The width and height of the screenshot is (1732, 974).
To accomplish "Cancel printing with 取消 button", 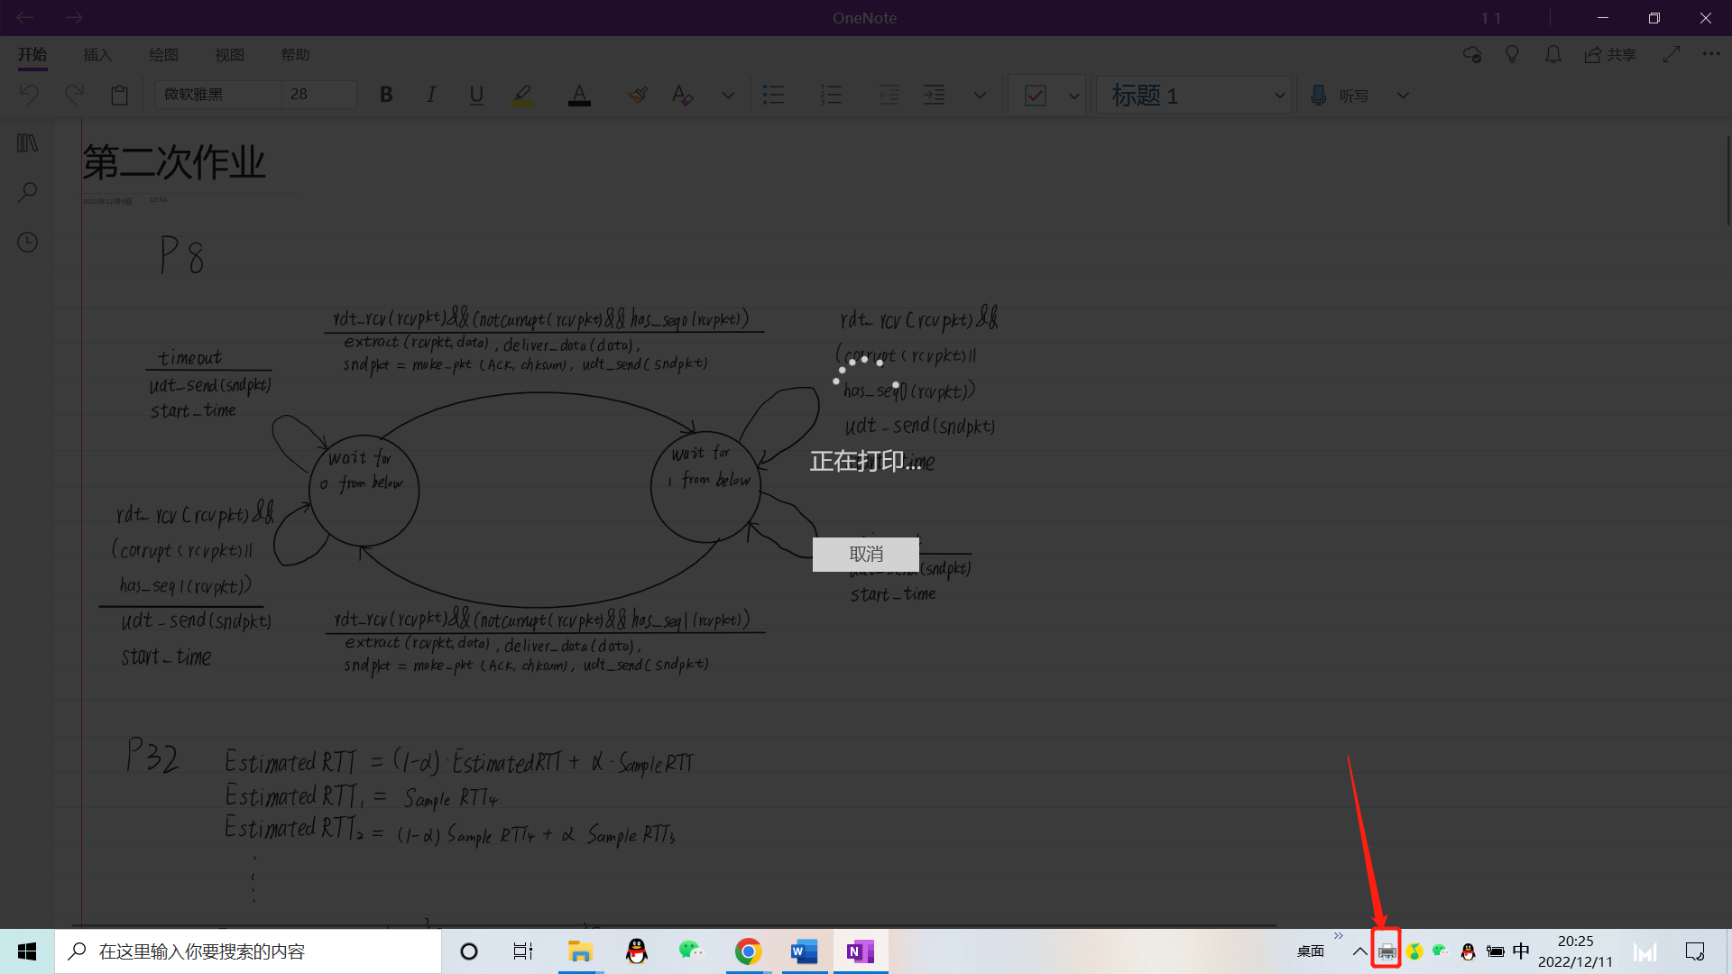I will 866,554.
